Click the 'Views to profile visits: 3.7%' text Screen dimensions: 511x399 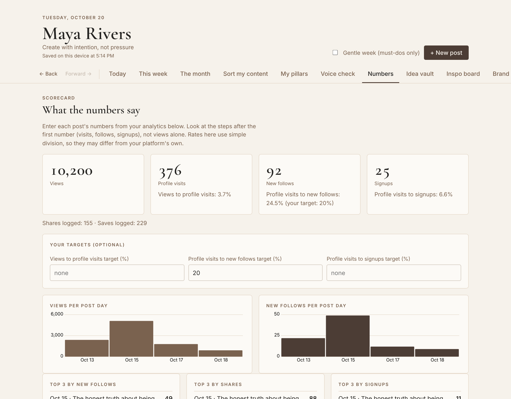(x=195, y=194)
